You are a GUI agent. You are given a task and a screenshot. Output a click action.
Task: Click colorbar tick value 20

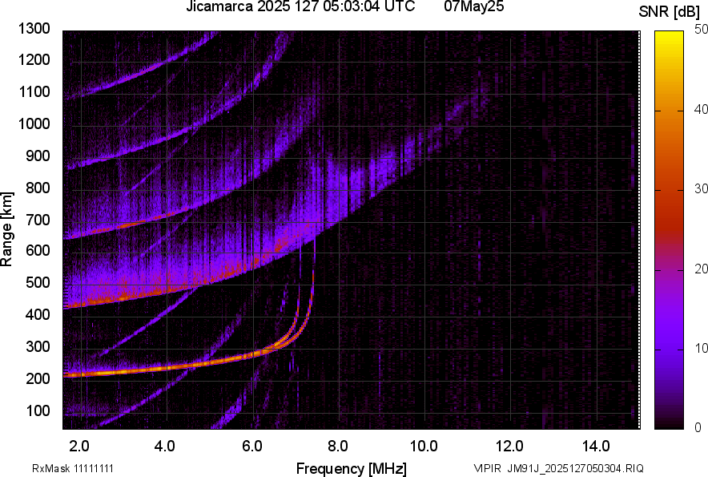click(702, 269)
